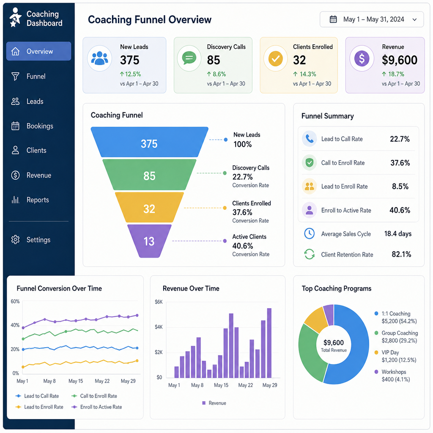
Task: Click the $9,600 Total Revenue donut center
Action: tap(334, 345)
